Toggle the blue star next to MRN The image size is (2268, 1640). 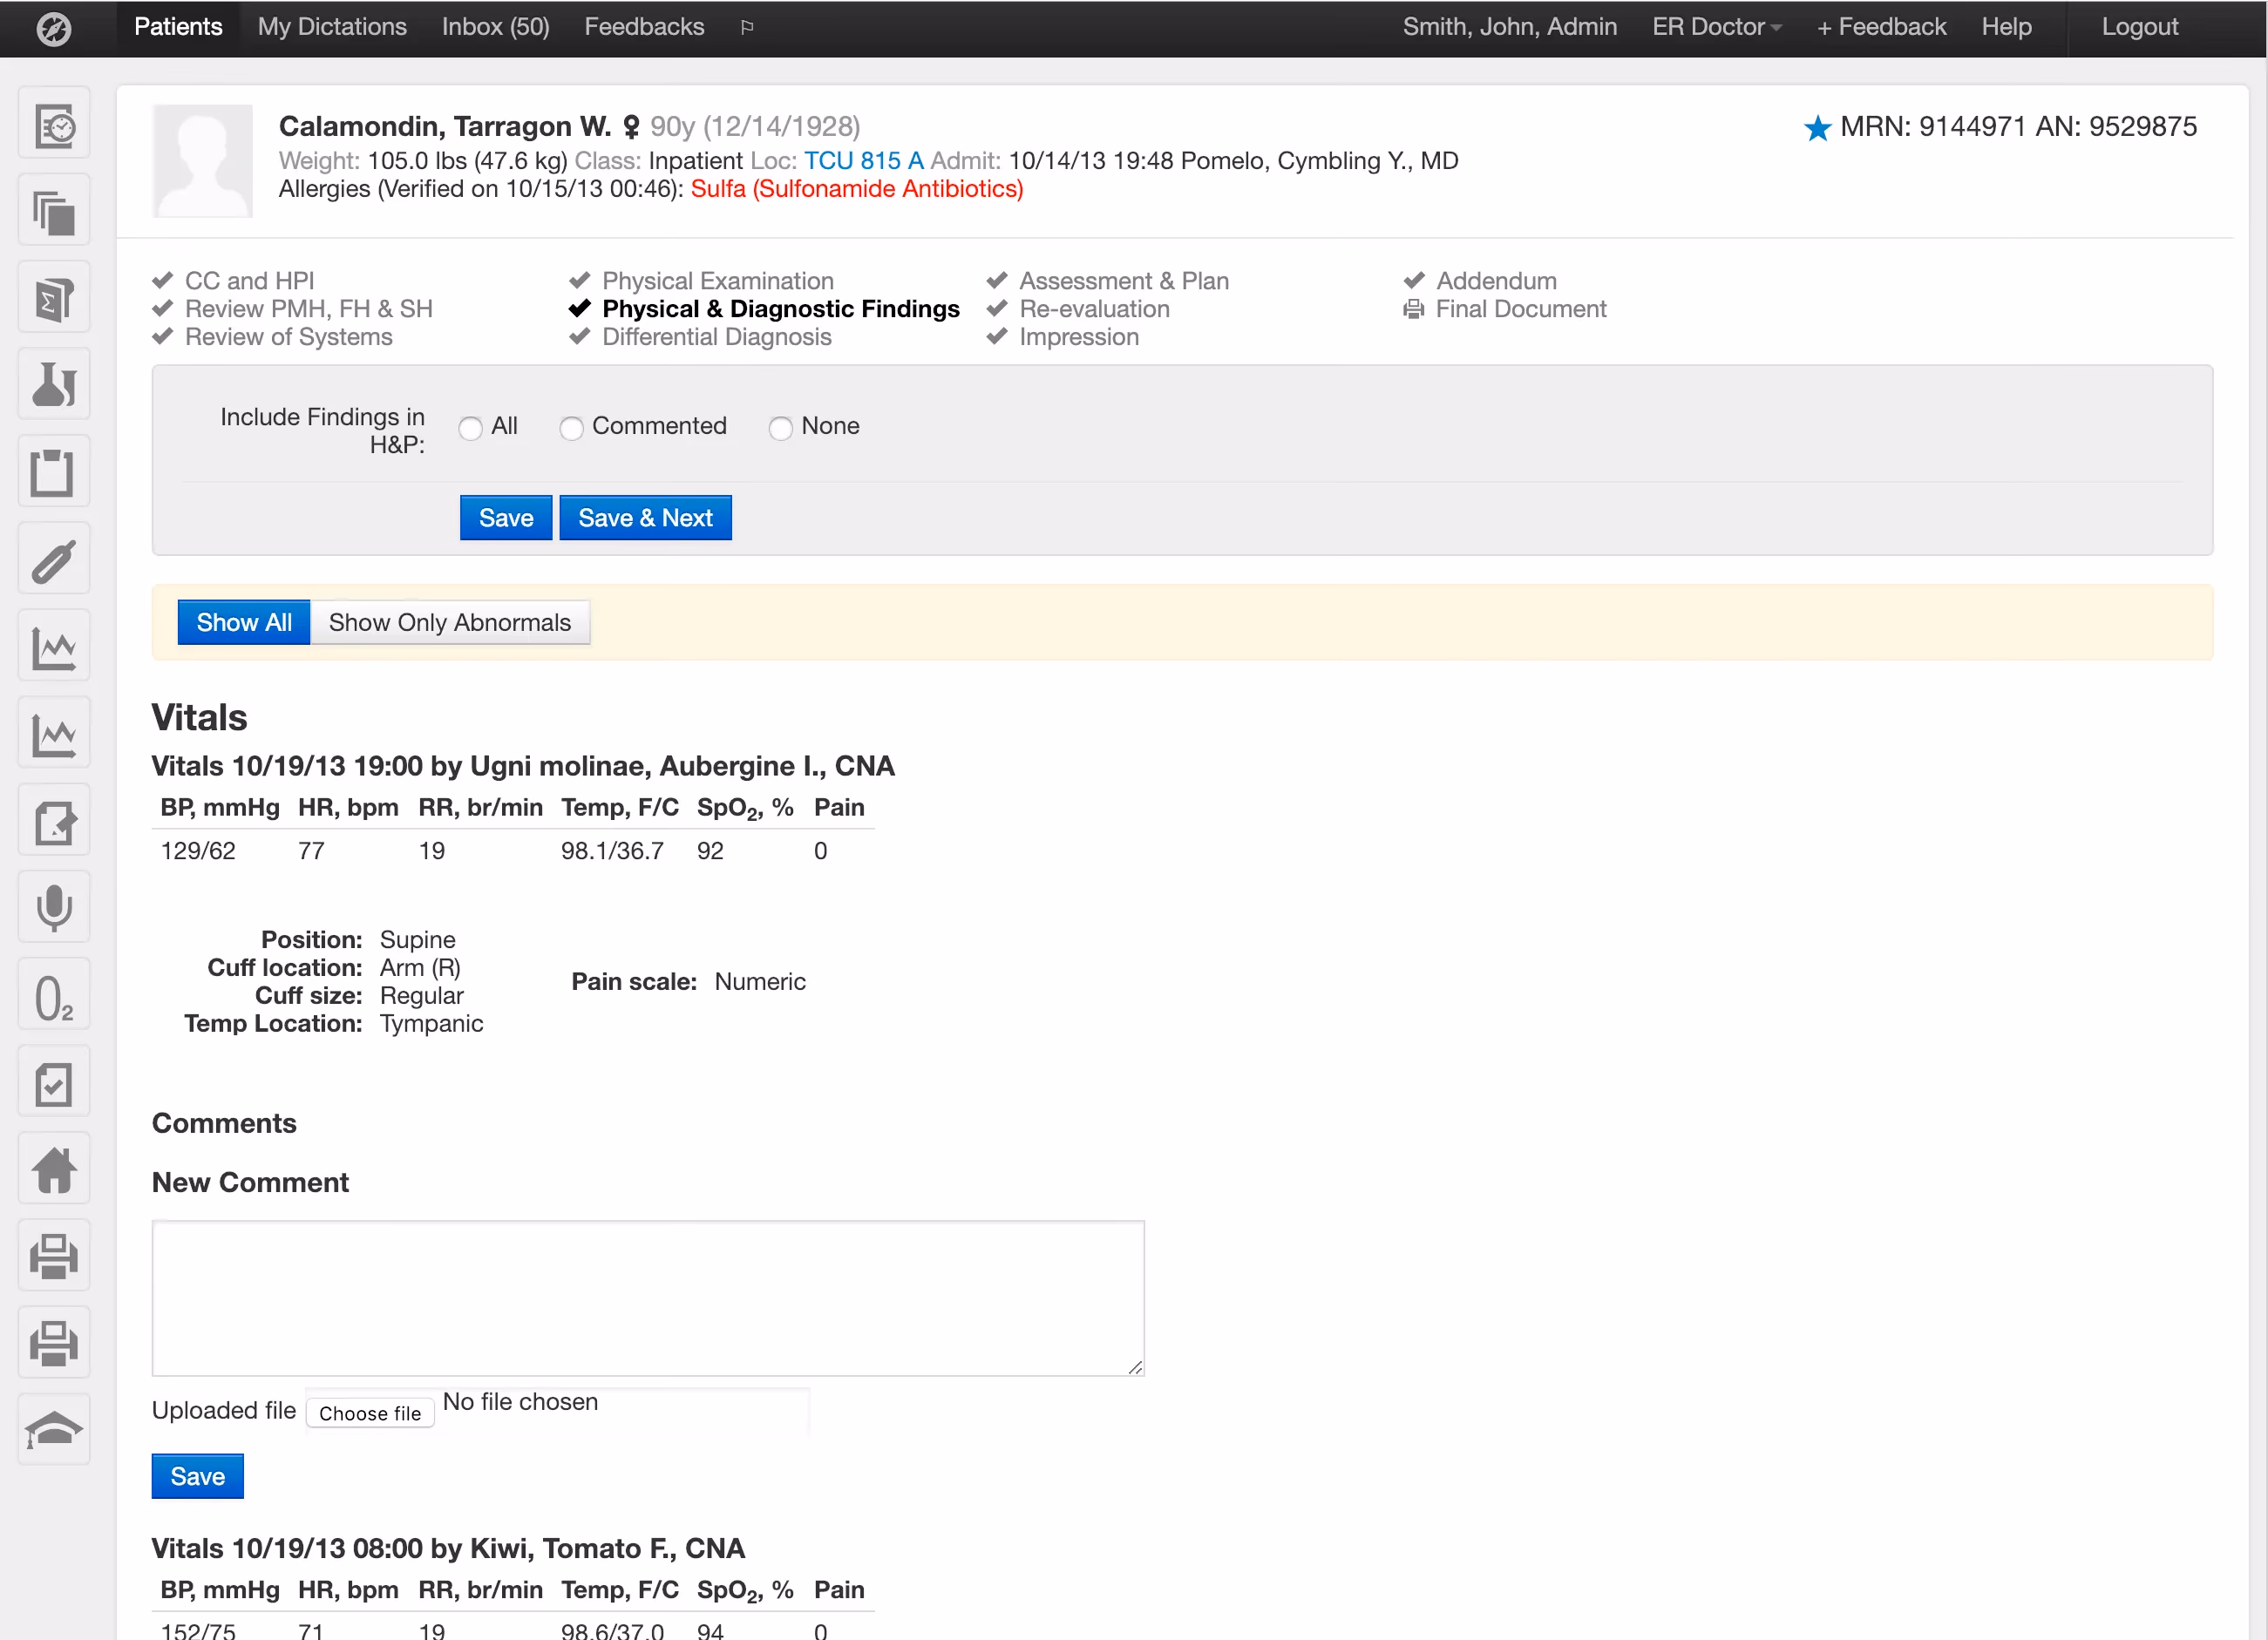(1817, 128)
